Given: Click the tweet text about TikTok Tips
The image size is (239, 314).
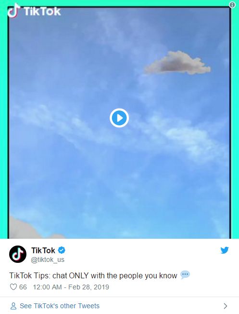Looking at the screenshot, I should (93, 275).
